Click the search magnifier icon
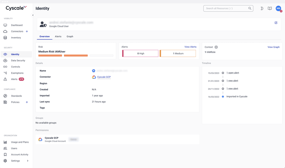285x168 pixels. [x=250, y=8]
